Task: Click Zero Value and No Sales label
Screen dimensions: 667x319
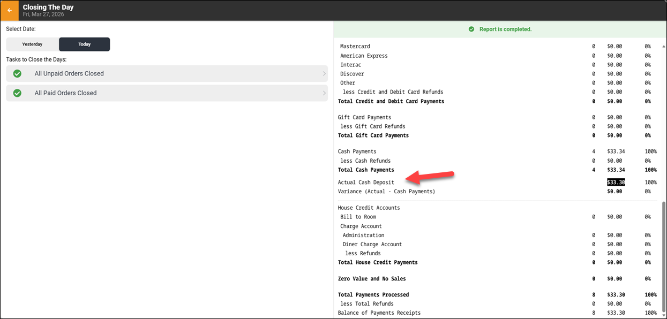Action: [x=372, y=279]
